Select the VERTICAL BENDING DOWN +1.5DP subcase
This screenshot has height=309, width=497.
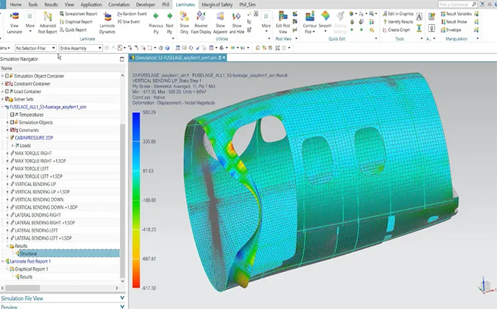46,207
